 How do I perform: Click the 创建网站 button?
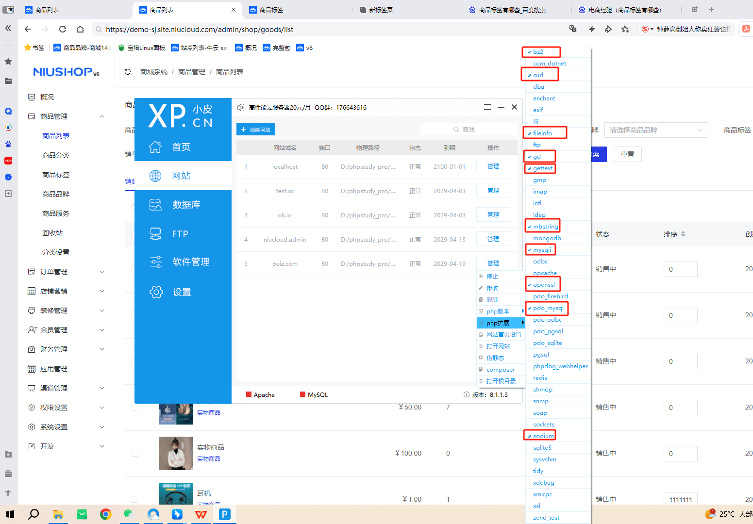(x=256, y=130)
